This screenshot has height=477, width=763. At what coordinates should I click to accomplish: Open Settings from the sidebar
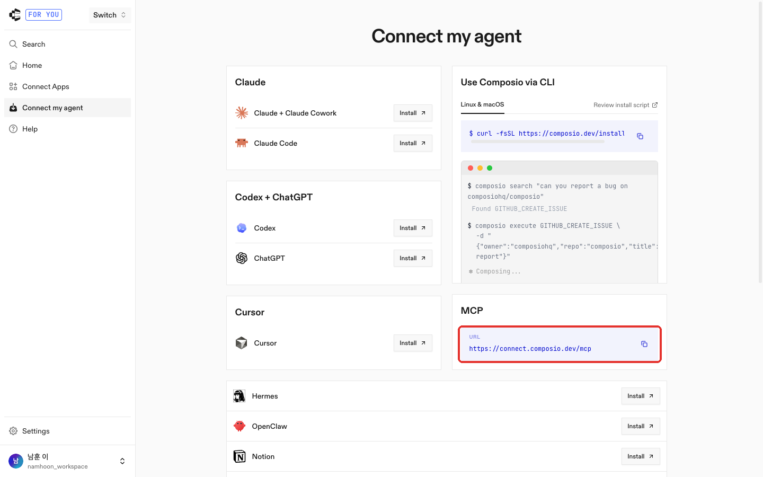pos(67,431)
